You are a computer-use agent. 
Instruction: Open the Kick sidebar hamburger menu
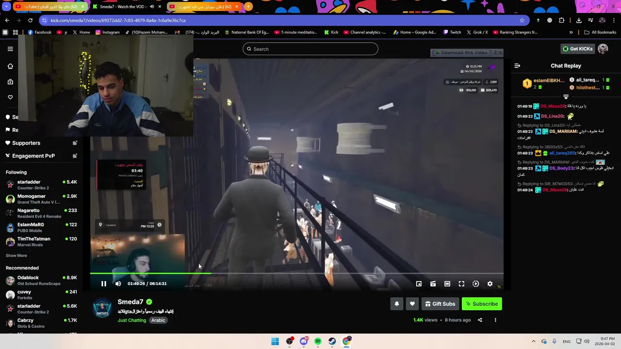point(10,49)
